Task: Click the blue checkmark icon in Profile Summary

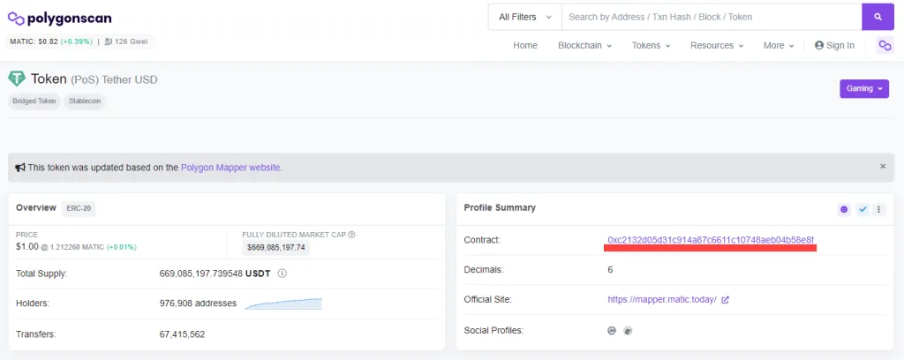Action: tap(863, 210)
